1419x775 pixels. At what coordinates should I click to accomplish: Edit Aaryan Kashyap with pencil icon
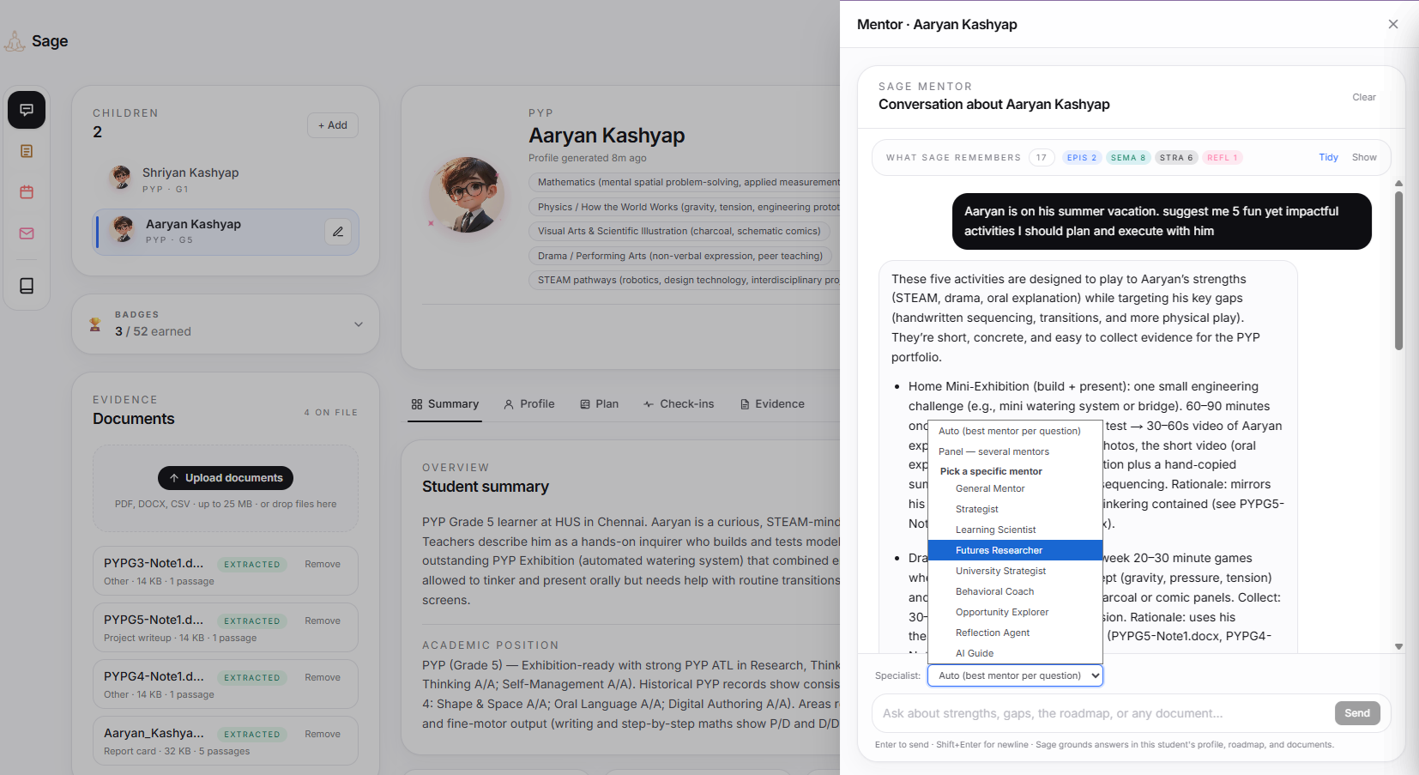point(338,232)
